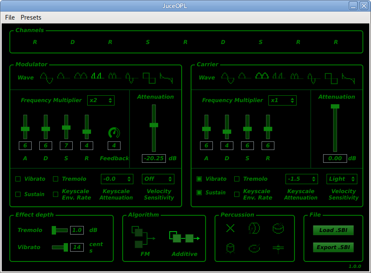Viewport: 371px width, 273px height.
Task: Select the cymbal percussion icon
Action: 254,248
